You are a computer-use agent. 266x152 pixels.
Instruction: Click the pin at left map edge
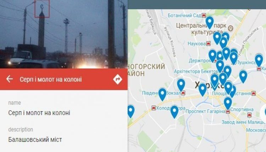pos(131,111)
